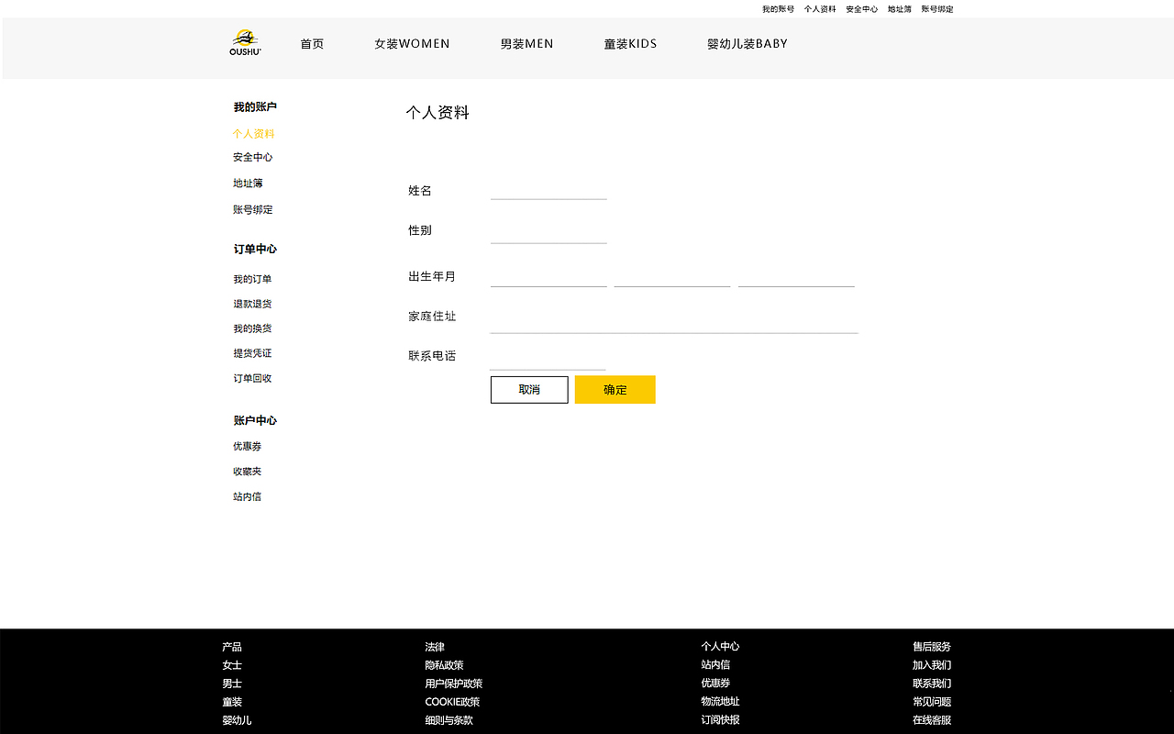Open the 性别 gender selector
This screenshot has width=1174, height=734.
click(548, 229)
